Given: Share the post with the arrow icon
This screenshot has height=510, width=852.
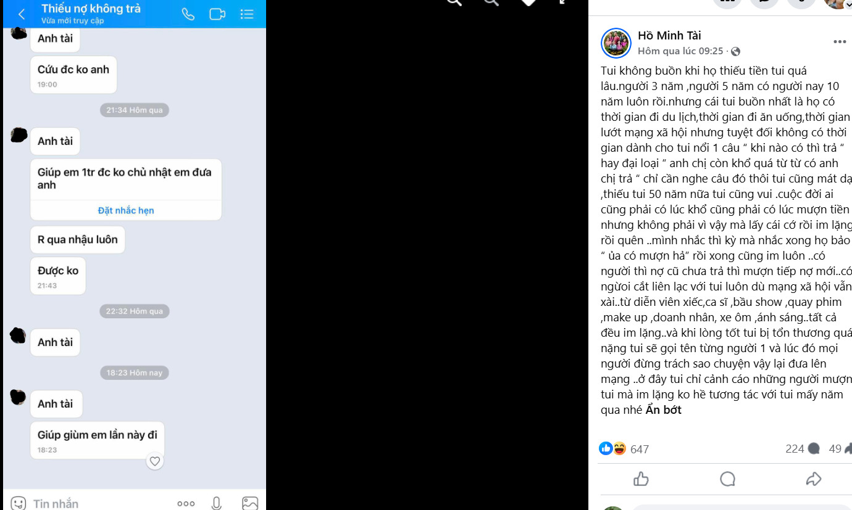Looking at the screenshot, I should [814, 479].
